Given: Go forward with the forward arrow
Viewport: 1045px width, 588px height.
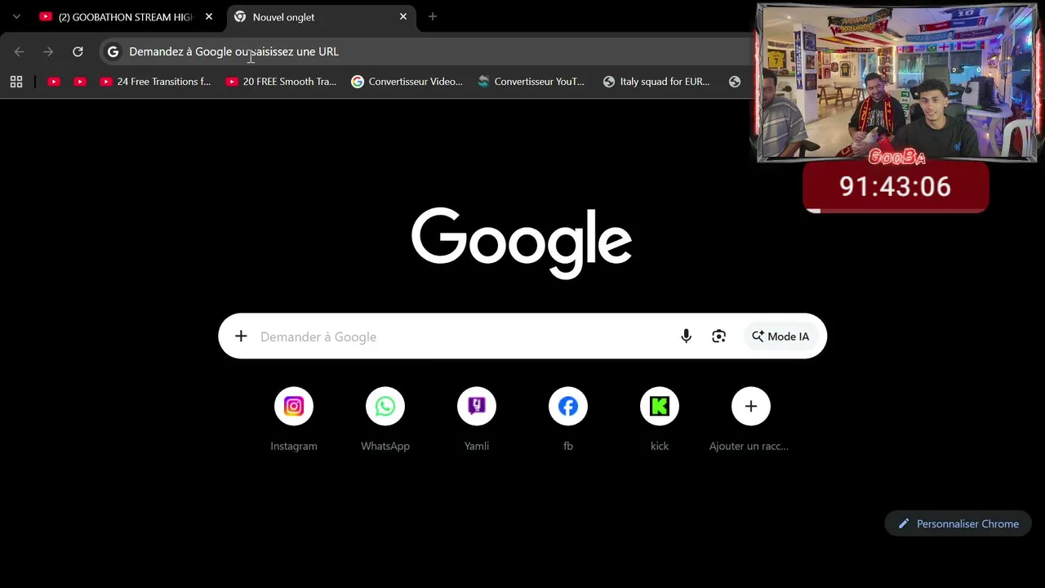Looking at the screenshot, I should click(48, 51).
